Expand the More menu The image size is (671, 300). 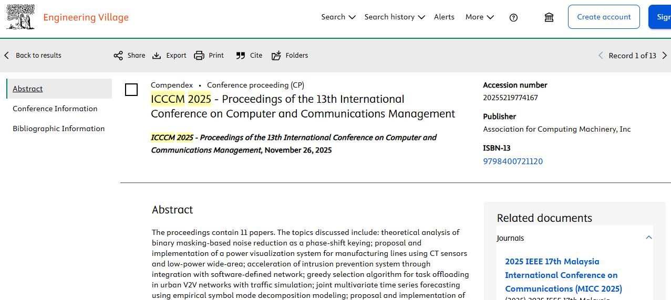tap(479, 17)
